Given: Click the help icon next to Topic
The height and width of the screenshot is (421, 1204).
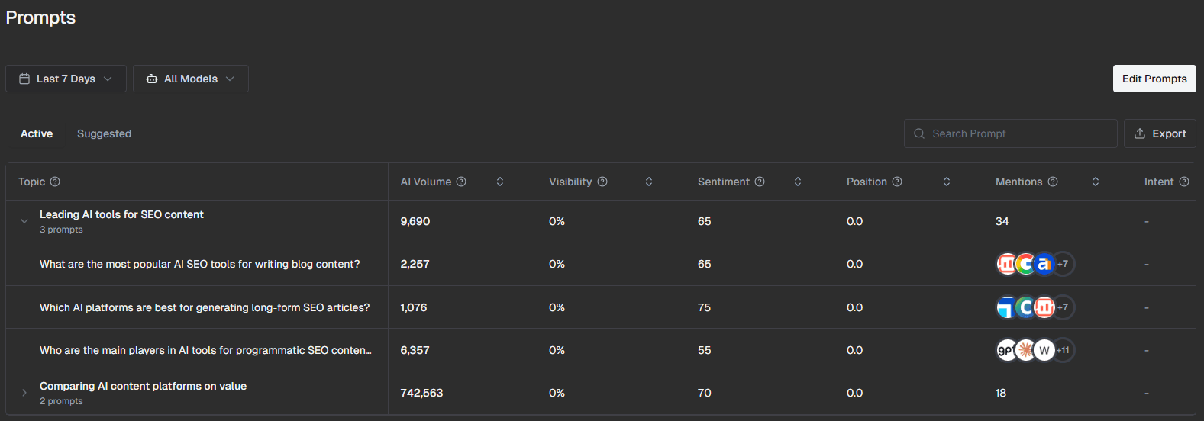Looking at the screenshot, I should [x=55, y=182].
